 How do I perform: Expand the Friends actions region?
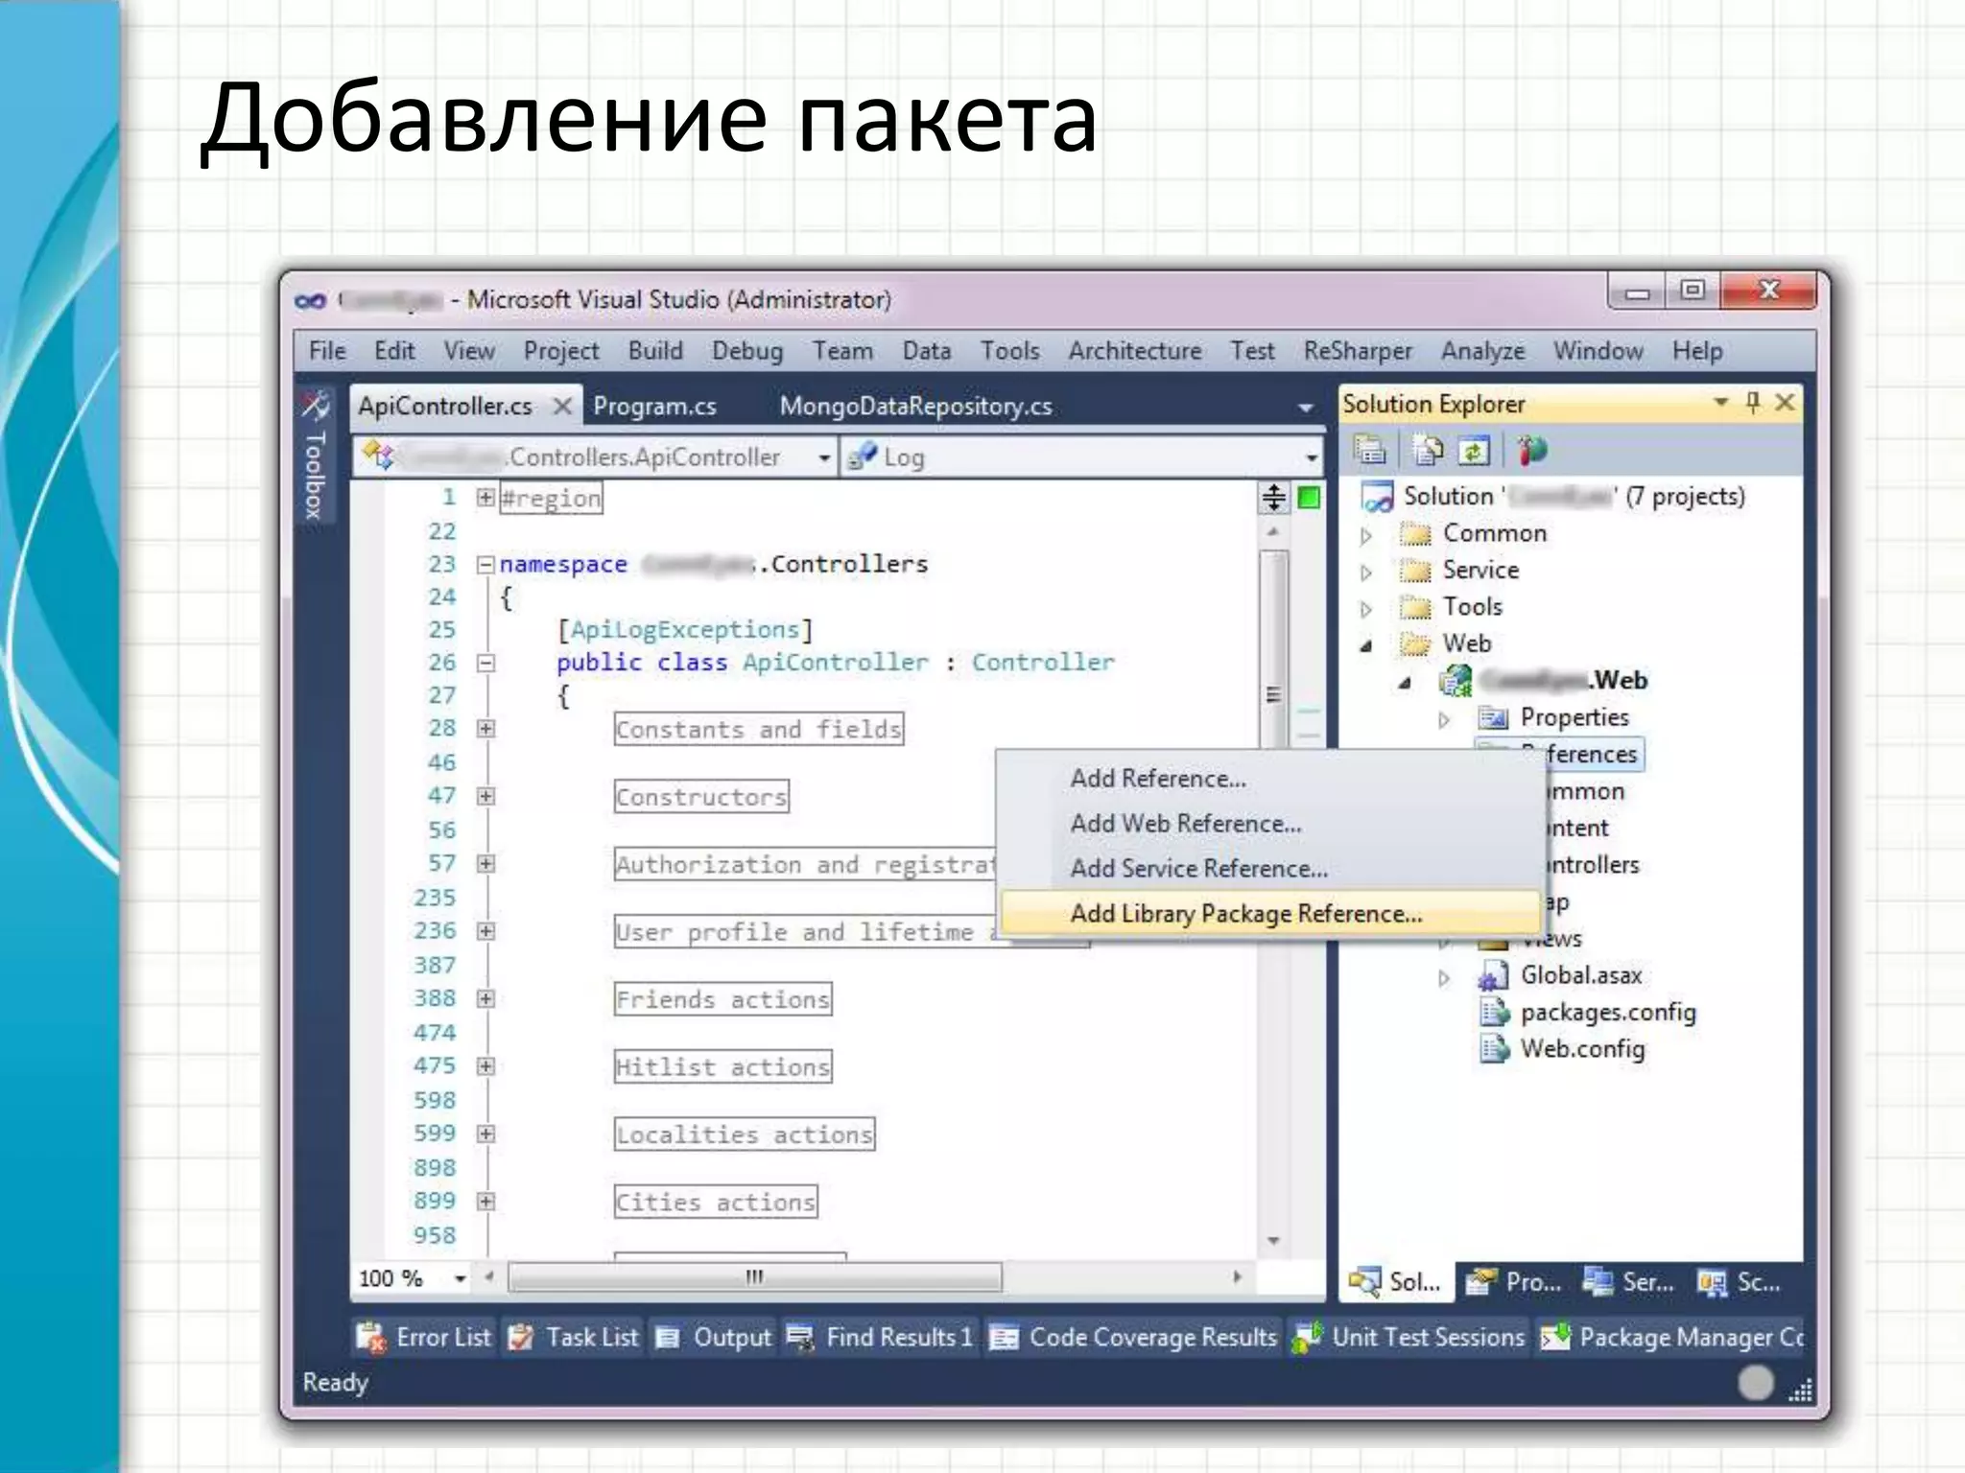click(x=485, y=999)
